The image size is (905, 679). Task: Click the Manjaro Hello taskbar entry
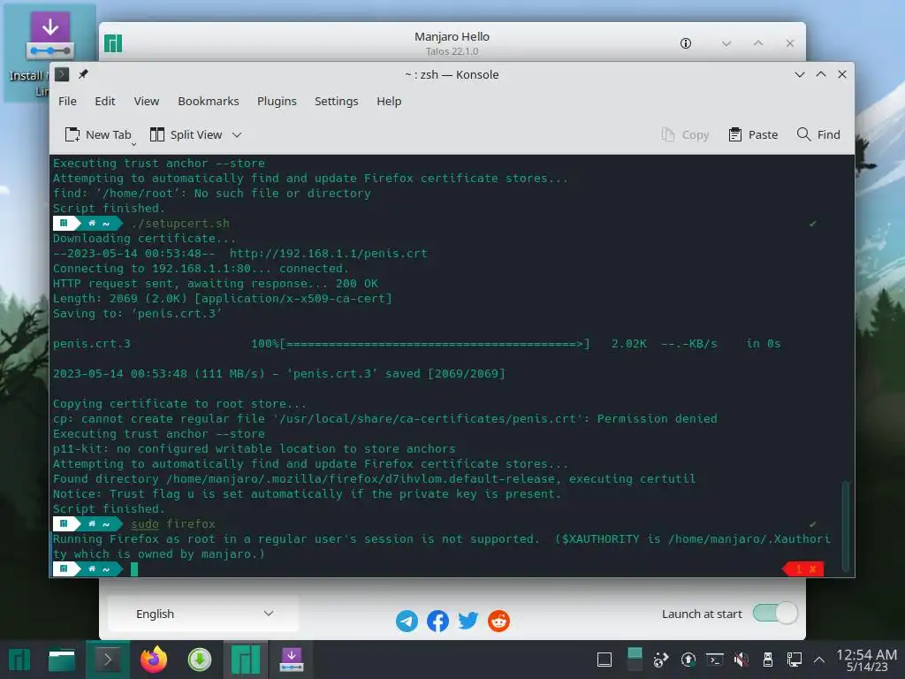click(x=246, y=660)
